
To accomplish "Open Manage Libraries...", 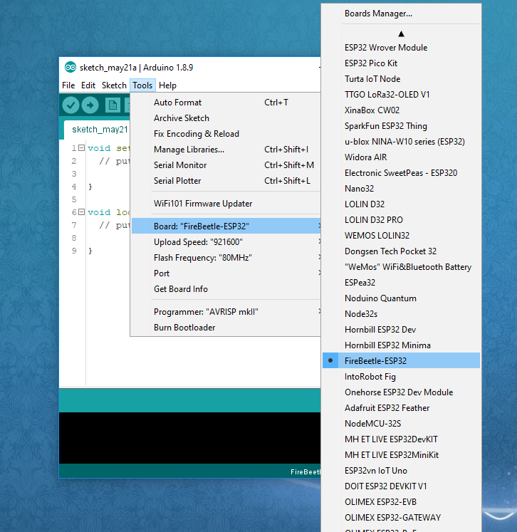I will 226,150.
